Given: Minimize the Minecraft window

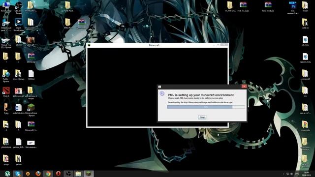Looking at the screenshot, I should 214,45.
